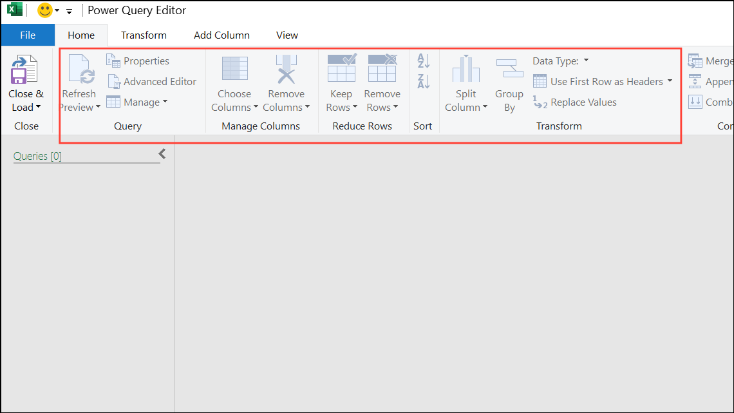Open the Advanced Editor

151,82
